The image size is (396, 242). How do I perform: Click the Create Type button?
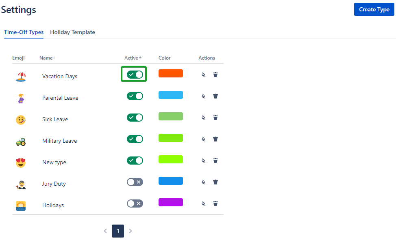click(374, 10)
